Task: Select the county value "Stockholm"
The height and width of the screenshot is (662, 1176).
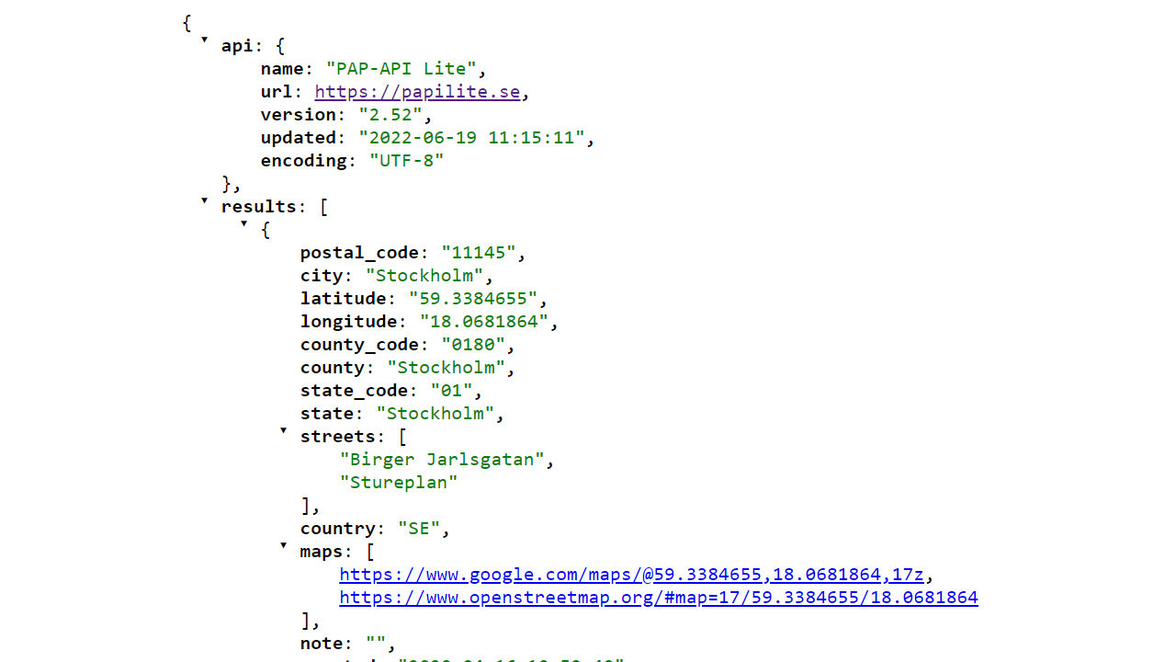Action: (x=447, y=368)
